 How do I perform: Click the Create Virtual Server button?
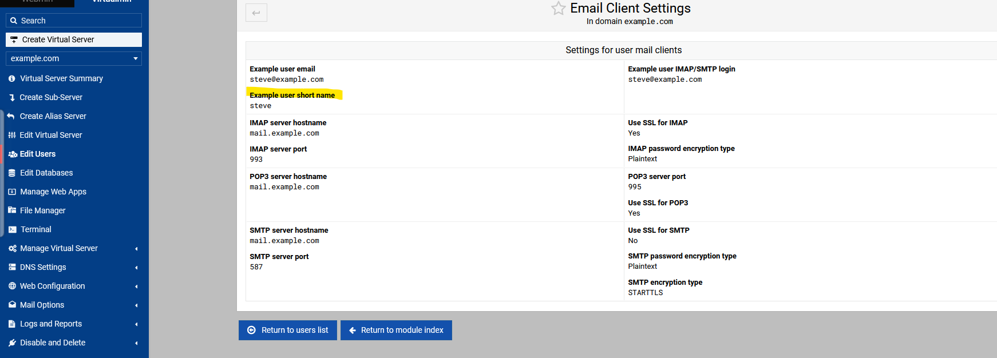(x=74, y=39)
